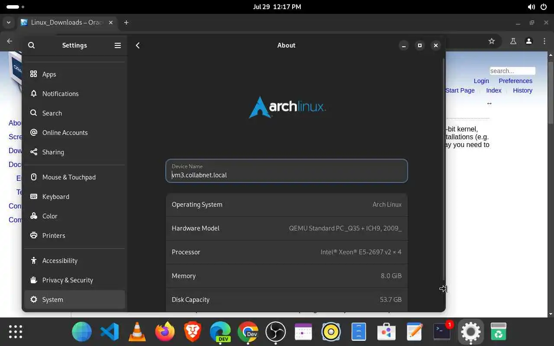The height and width of the screenshot is (346, 554).
Task: Launch Firefox from the dock
Action: click(x=165, y=332)
